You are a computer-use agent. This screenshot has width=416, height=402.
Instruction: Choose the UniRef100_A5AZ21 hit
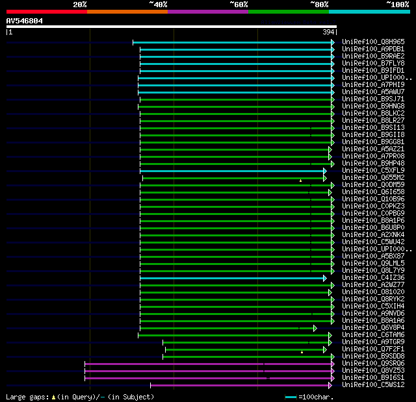coord(373,149)
